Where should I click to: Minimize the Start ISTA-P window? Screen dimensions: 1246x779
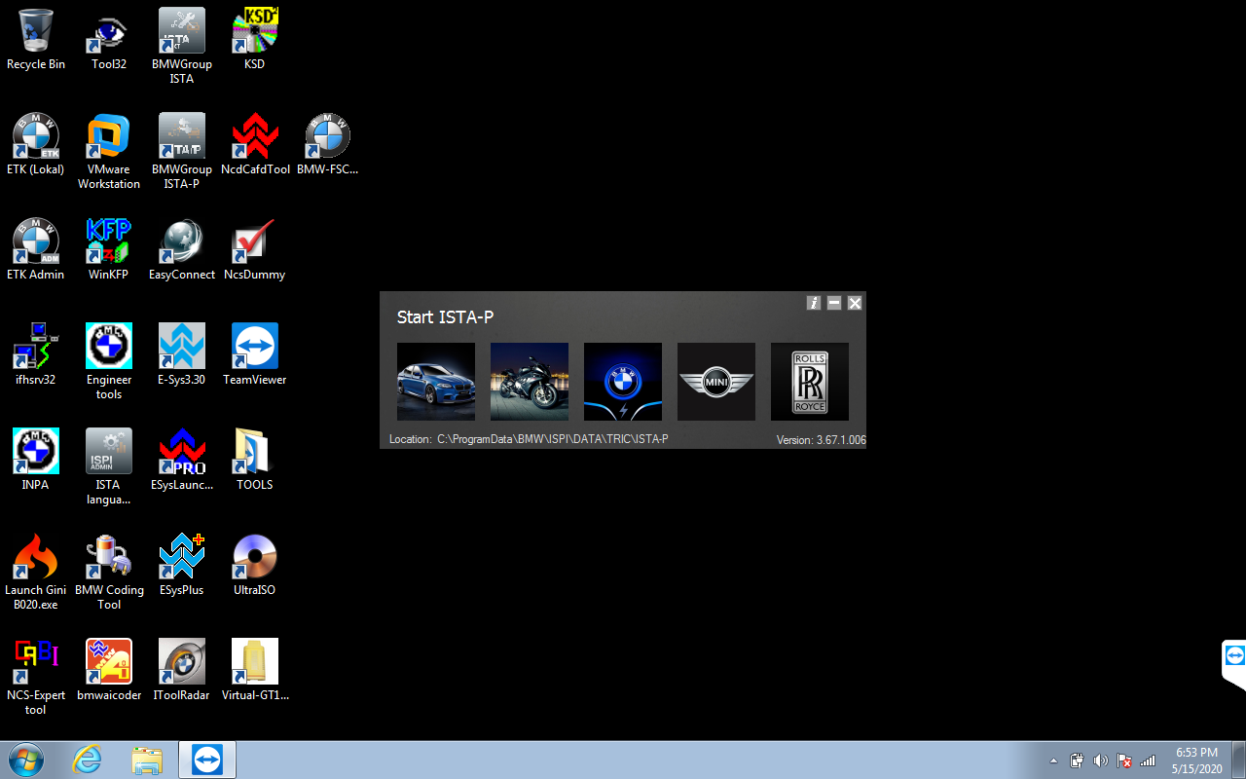[x=834, y=303]
